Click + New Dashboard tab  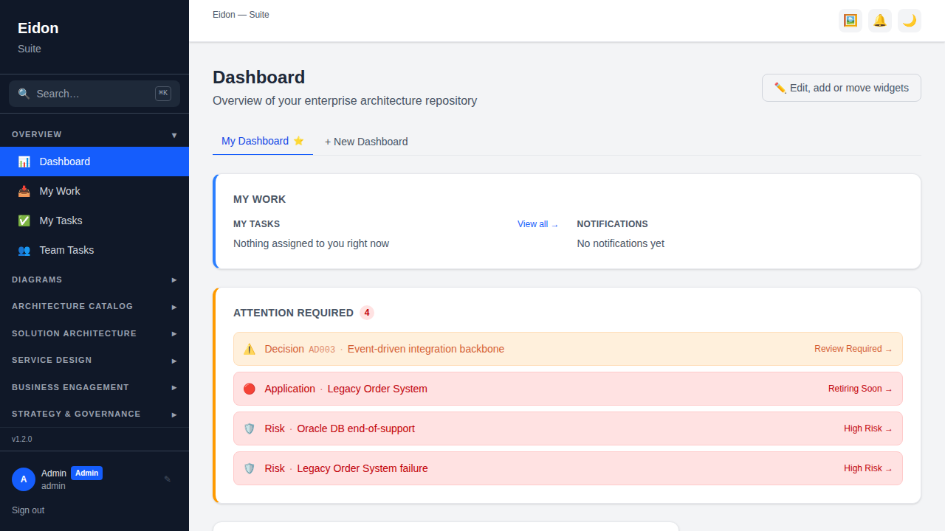366,142
